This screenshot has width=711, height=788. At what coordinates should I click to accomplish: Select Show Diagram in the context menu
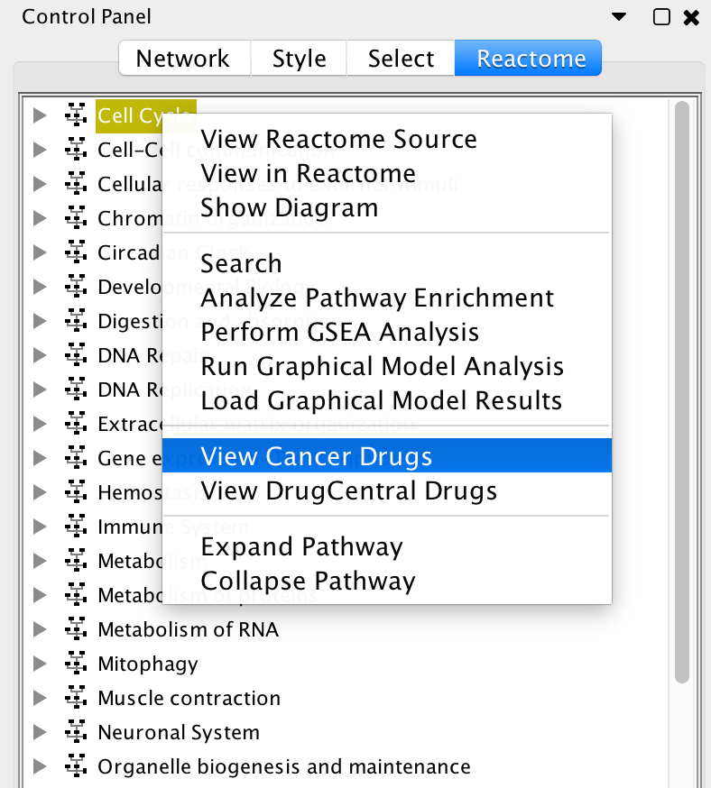[x=387, y=207]
